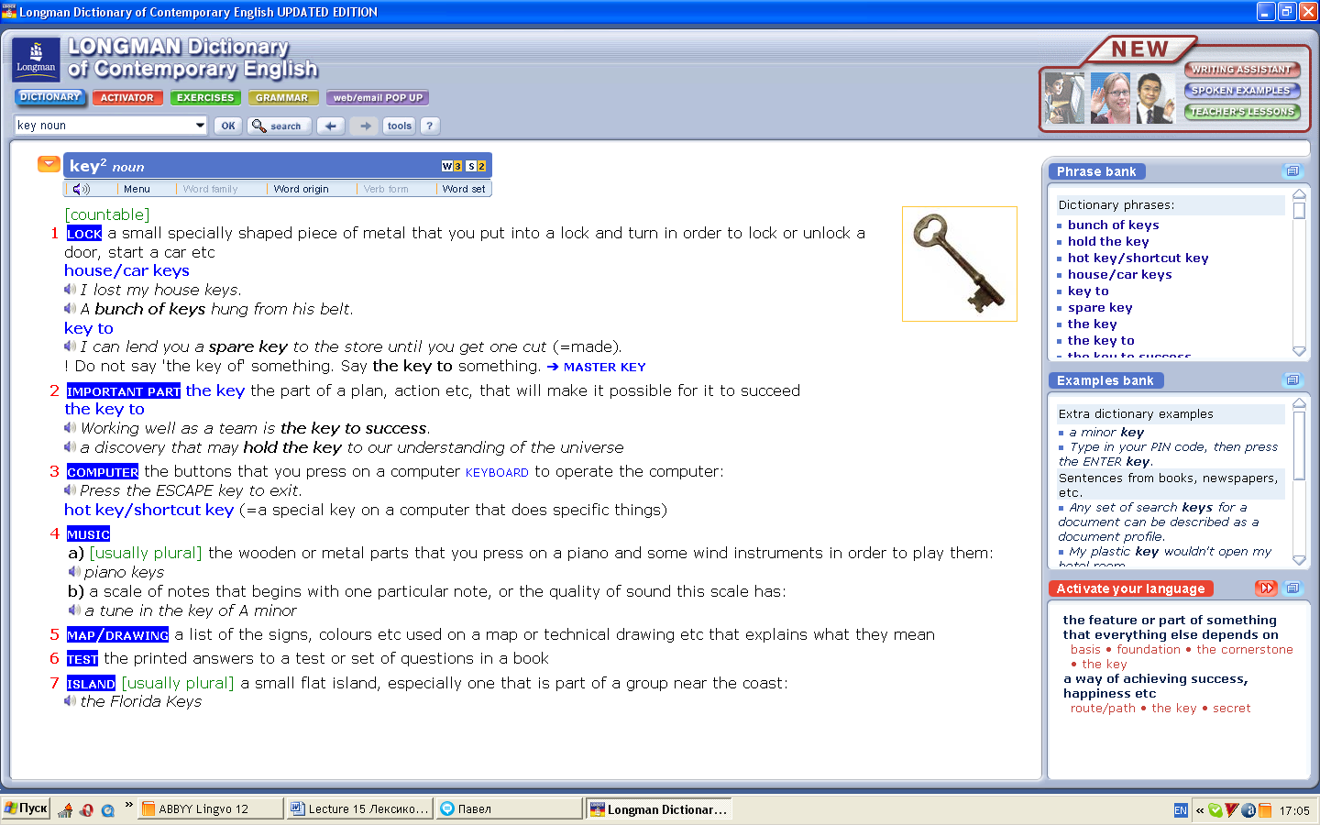Click the W3 word frequency badge

(x=452, y=166)
